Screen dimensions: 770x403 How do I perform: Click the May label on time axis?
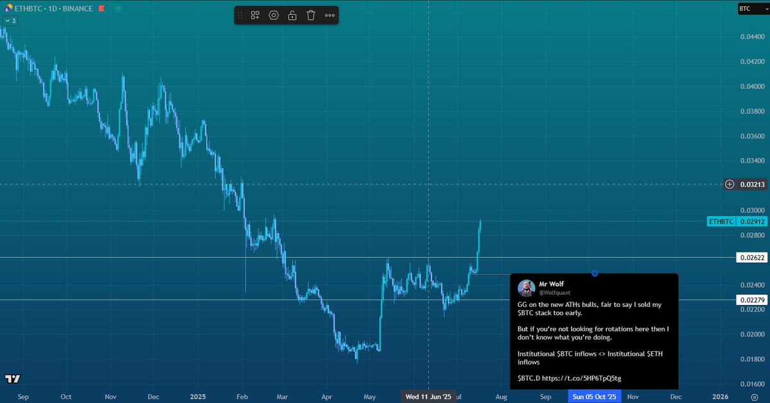click(x=370, y=397)
